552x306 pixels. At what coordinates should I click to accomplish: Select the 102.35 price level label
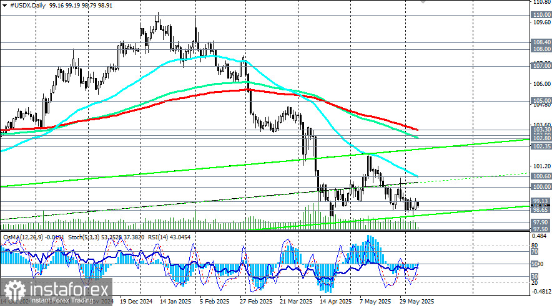point(541,146)
